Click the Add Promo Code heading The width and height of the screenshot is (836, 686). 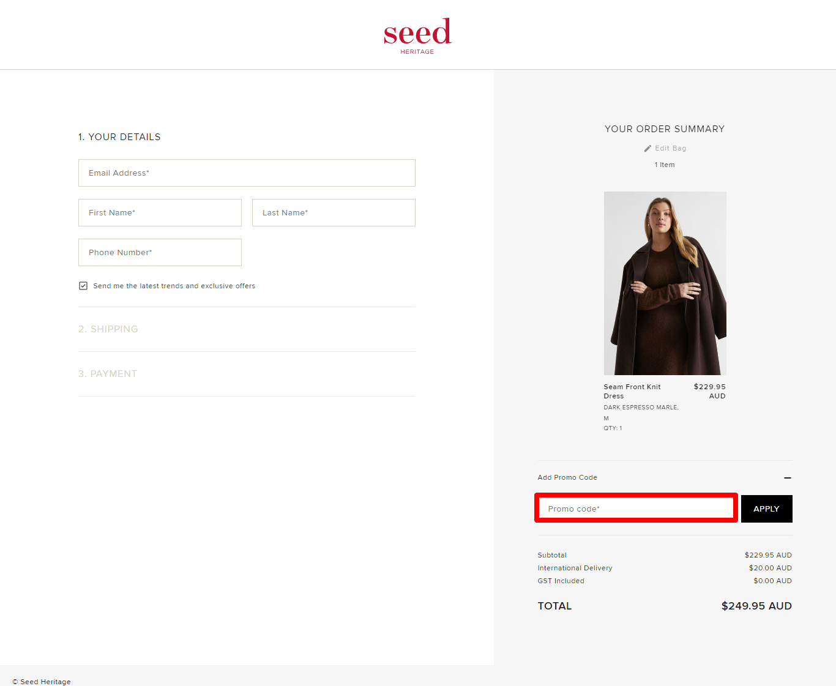(567, 477)
